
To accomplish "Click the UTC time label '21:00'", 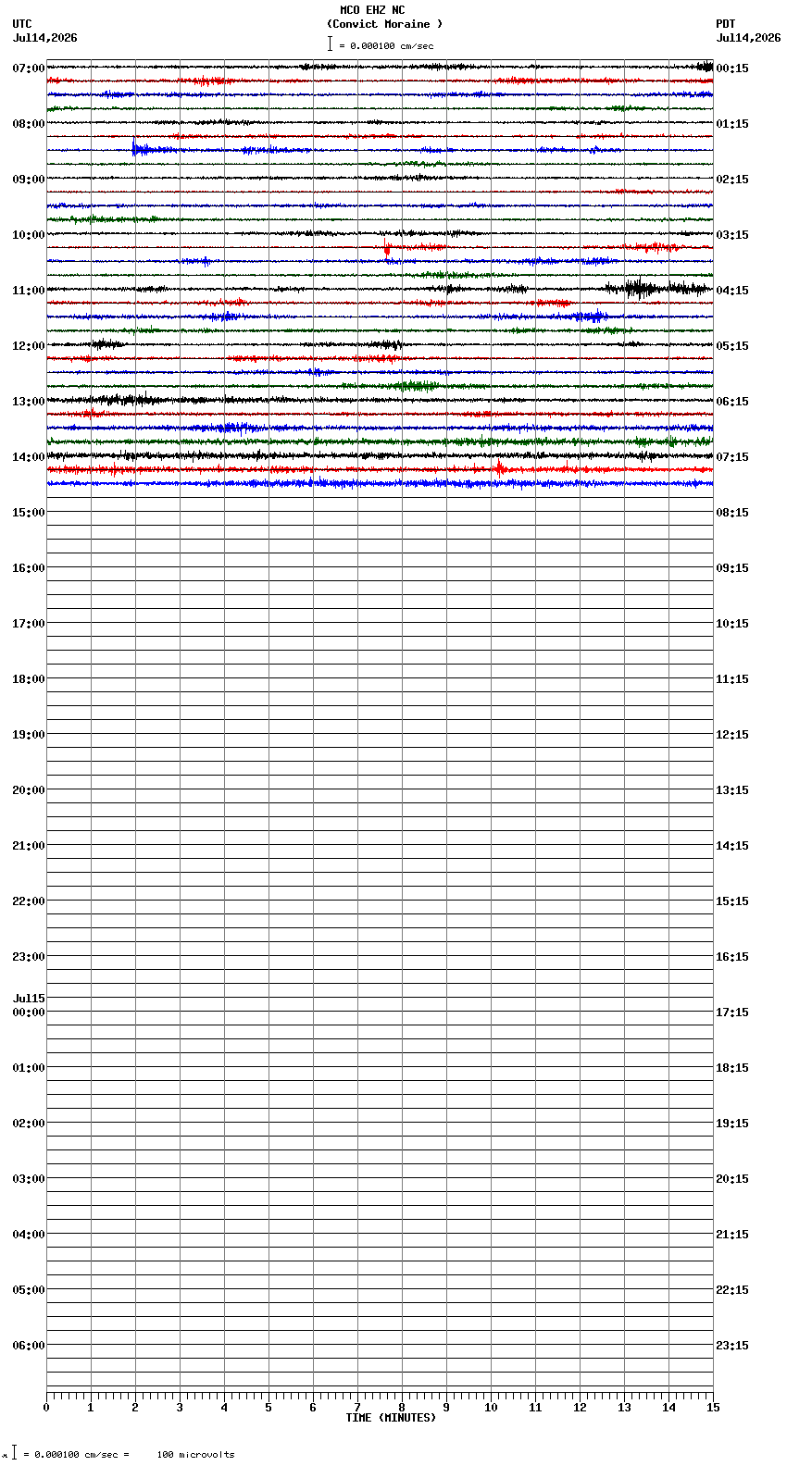I will point(29,846).
